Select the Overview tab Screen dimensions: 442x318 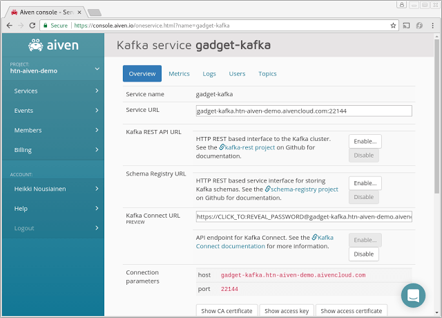coord(142,74)
